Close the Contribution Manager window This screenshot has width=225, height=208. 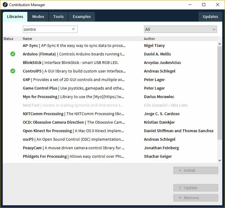217,5
